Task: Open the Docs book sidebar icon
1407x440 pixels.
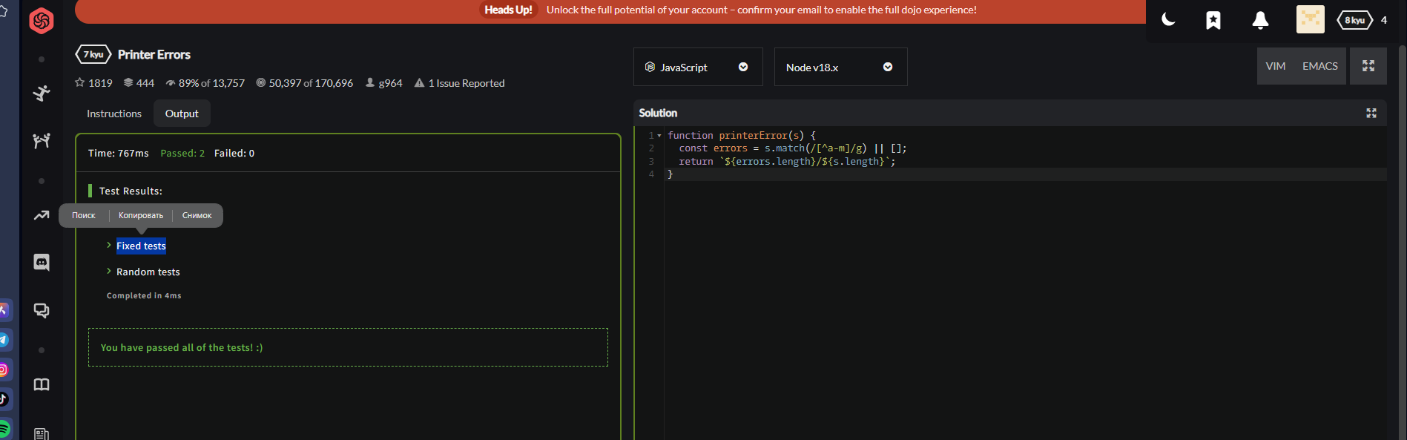Action: click(42, 384)
